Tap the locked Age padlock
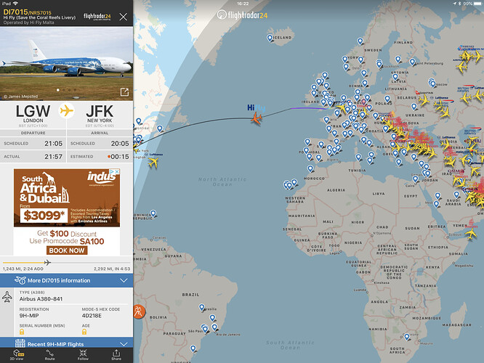The image size is (484, 363). [x=84, y=332]
